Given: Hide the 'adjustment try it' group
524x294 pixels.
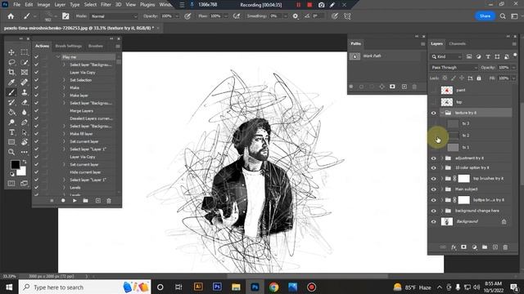Looking at the screenshot, I should point(433,158).
